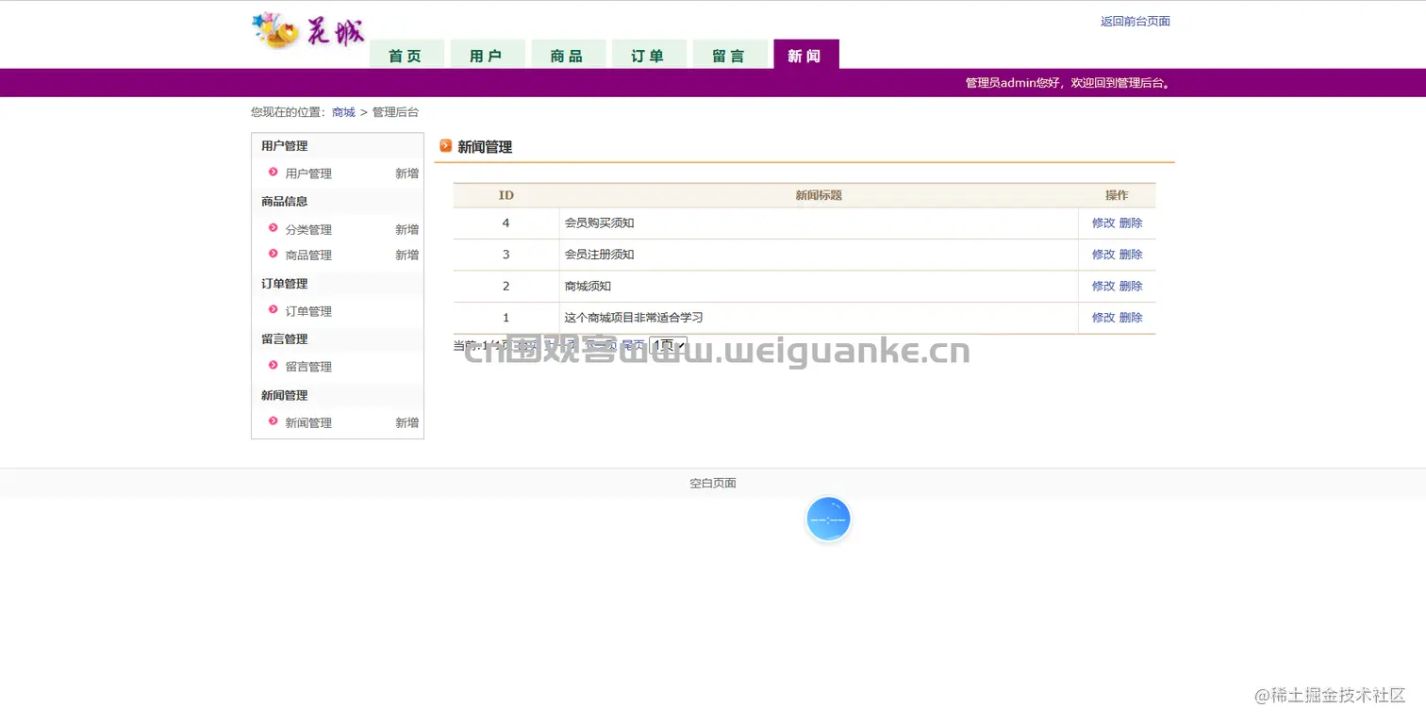The width and height of the screenshot is (1426, 725).
Task: Click the 商品信息 sidebar section heading
Action: 285,202
